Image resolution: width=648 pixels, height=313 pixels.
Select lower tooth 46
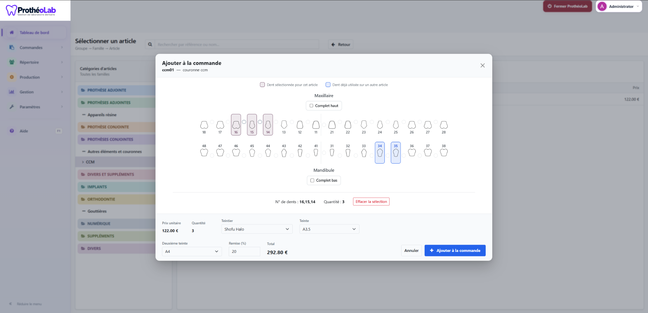(236, 153)
